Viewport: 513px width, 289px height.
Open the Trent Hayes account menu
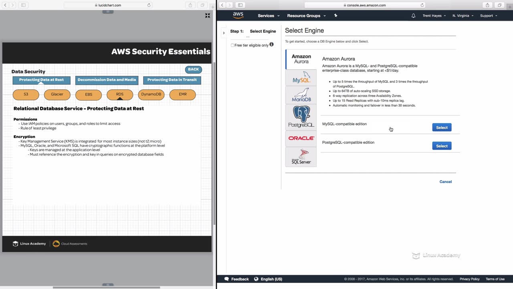(x=434, y=16)
